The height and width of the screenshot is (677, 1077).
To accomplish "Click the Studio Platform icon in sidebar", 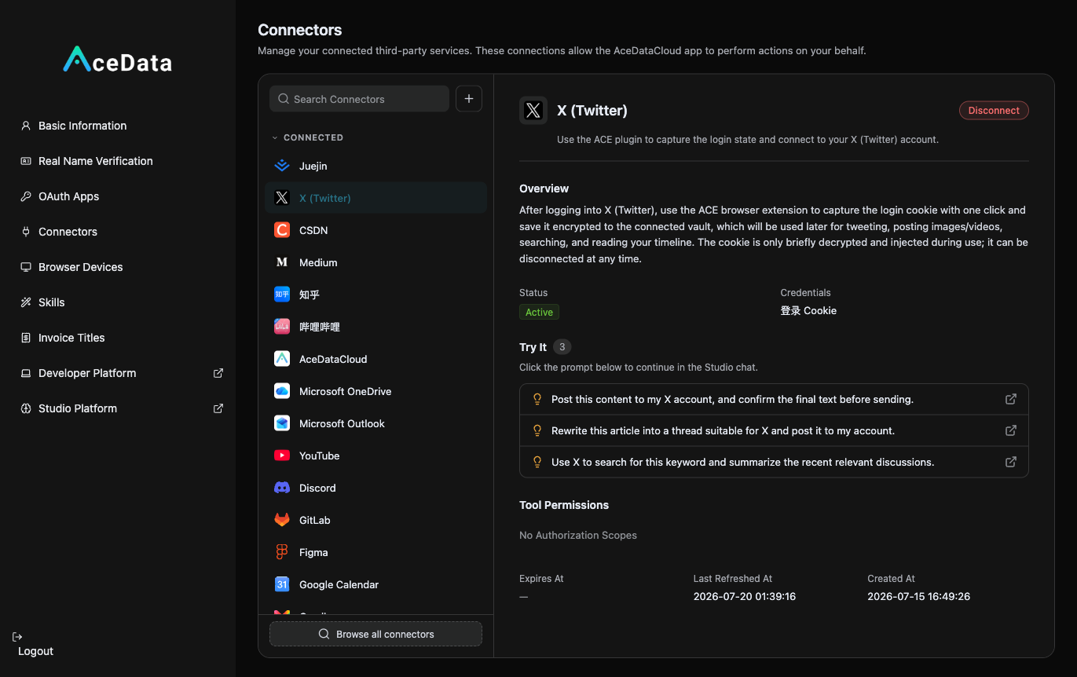I will point(26,408).
